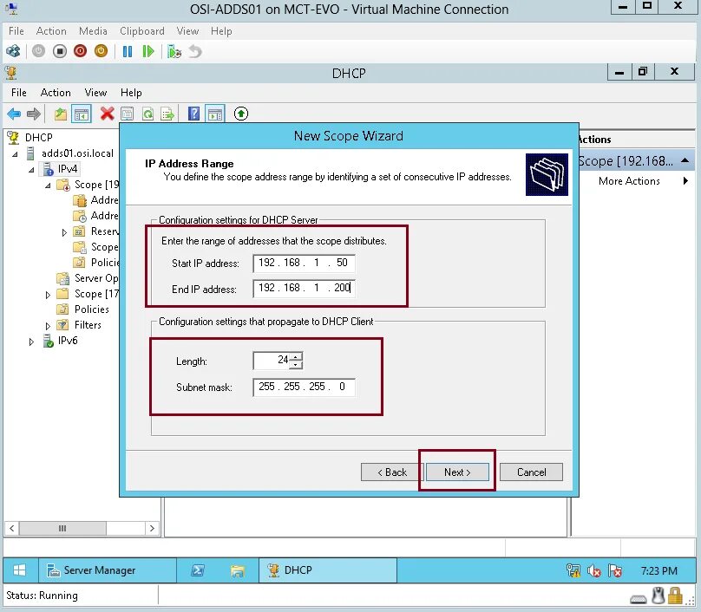Toggle the console tree visibility icon

pyautogui.click(x=81, y=114)
